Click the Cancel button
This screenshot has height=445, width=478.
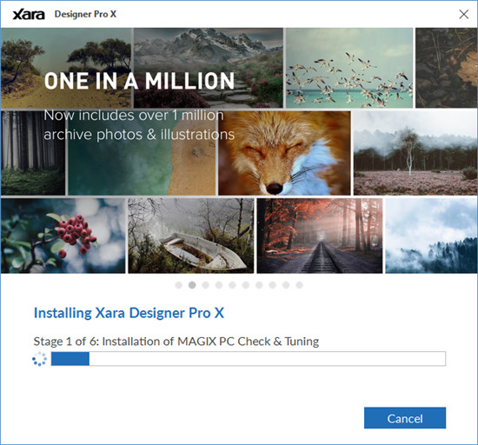coord(405,418)
